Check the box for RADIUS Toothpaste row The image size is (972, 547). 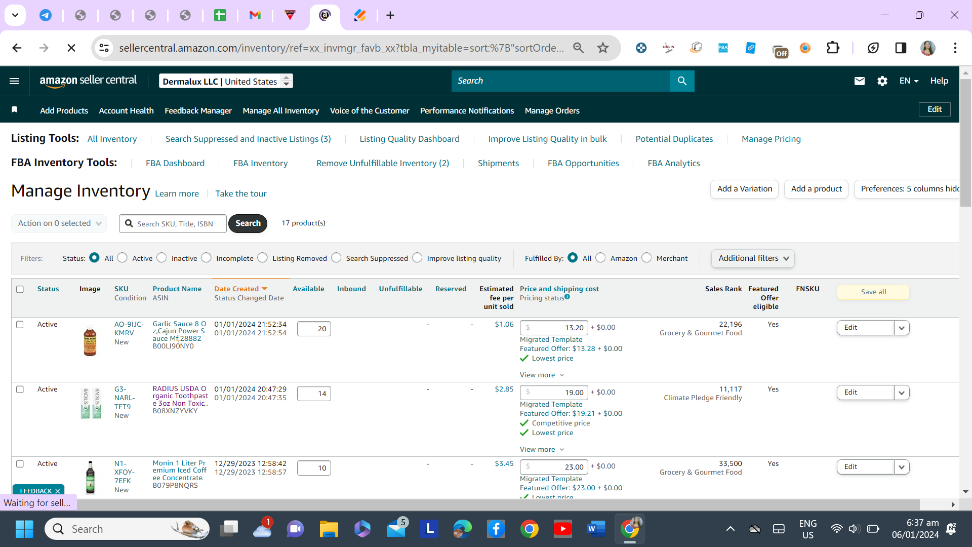pyautogui.click(x=20, y=389)
